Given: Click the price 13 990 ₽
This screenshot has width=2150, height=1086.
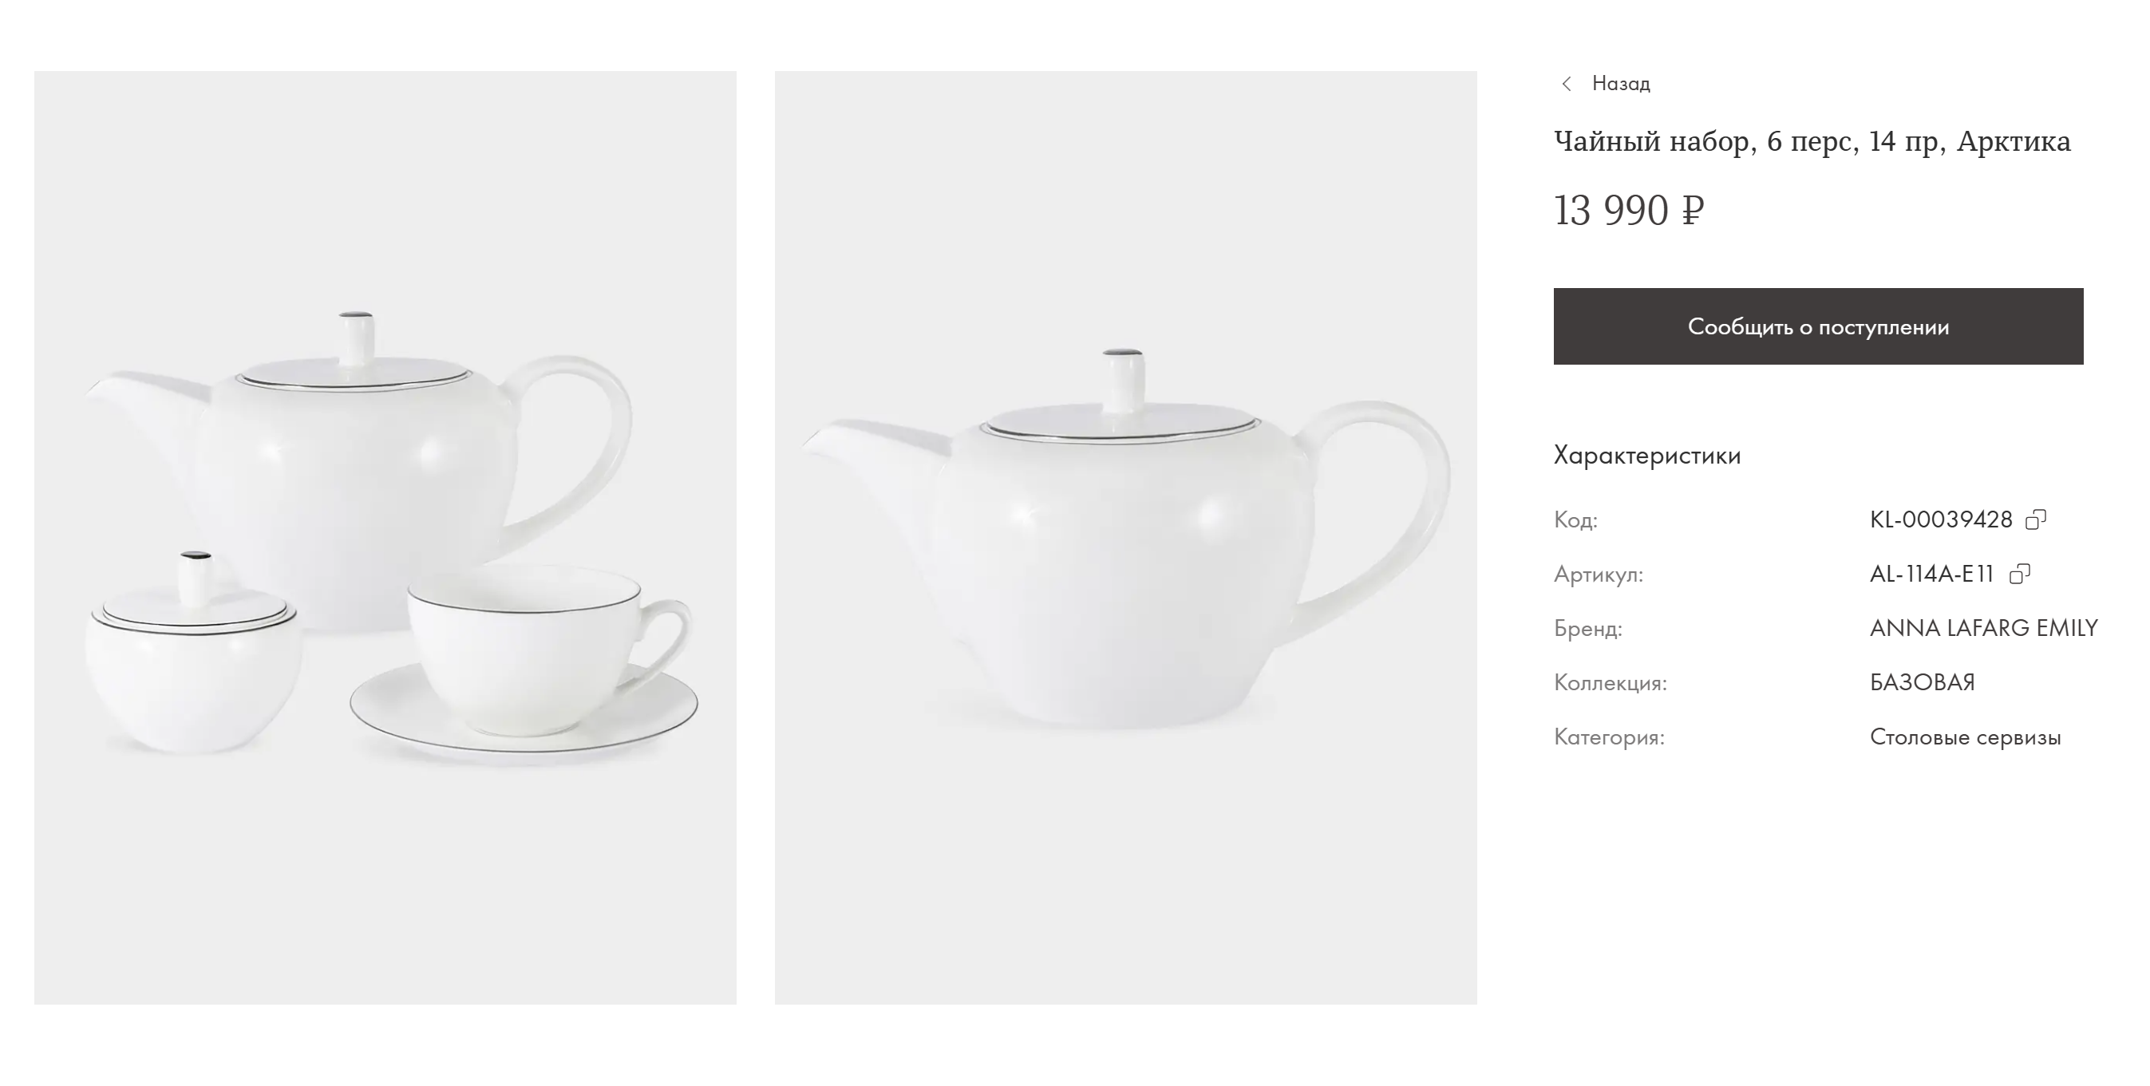Looking at the screenshot, I should point(1628,211).
